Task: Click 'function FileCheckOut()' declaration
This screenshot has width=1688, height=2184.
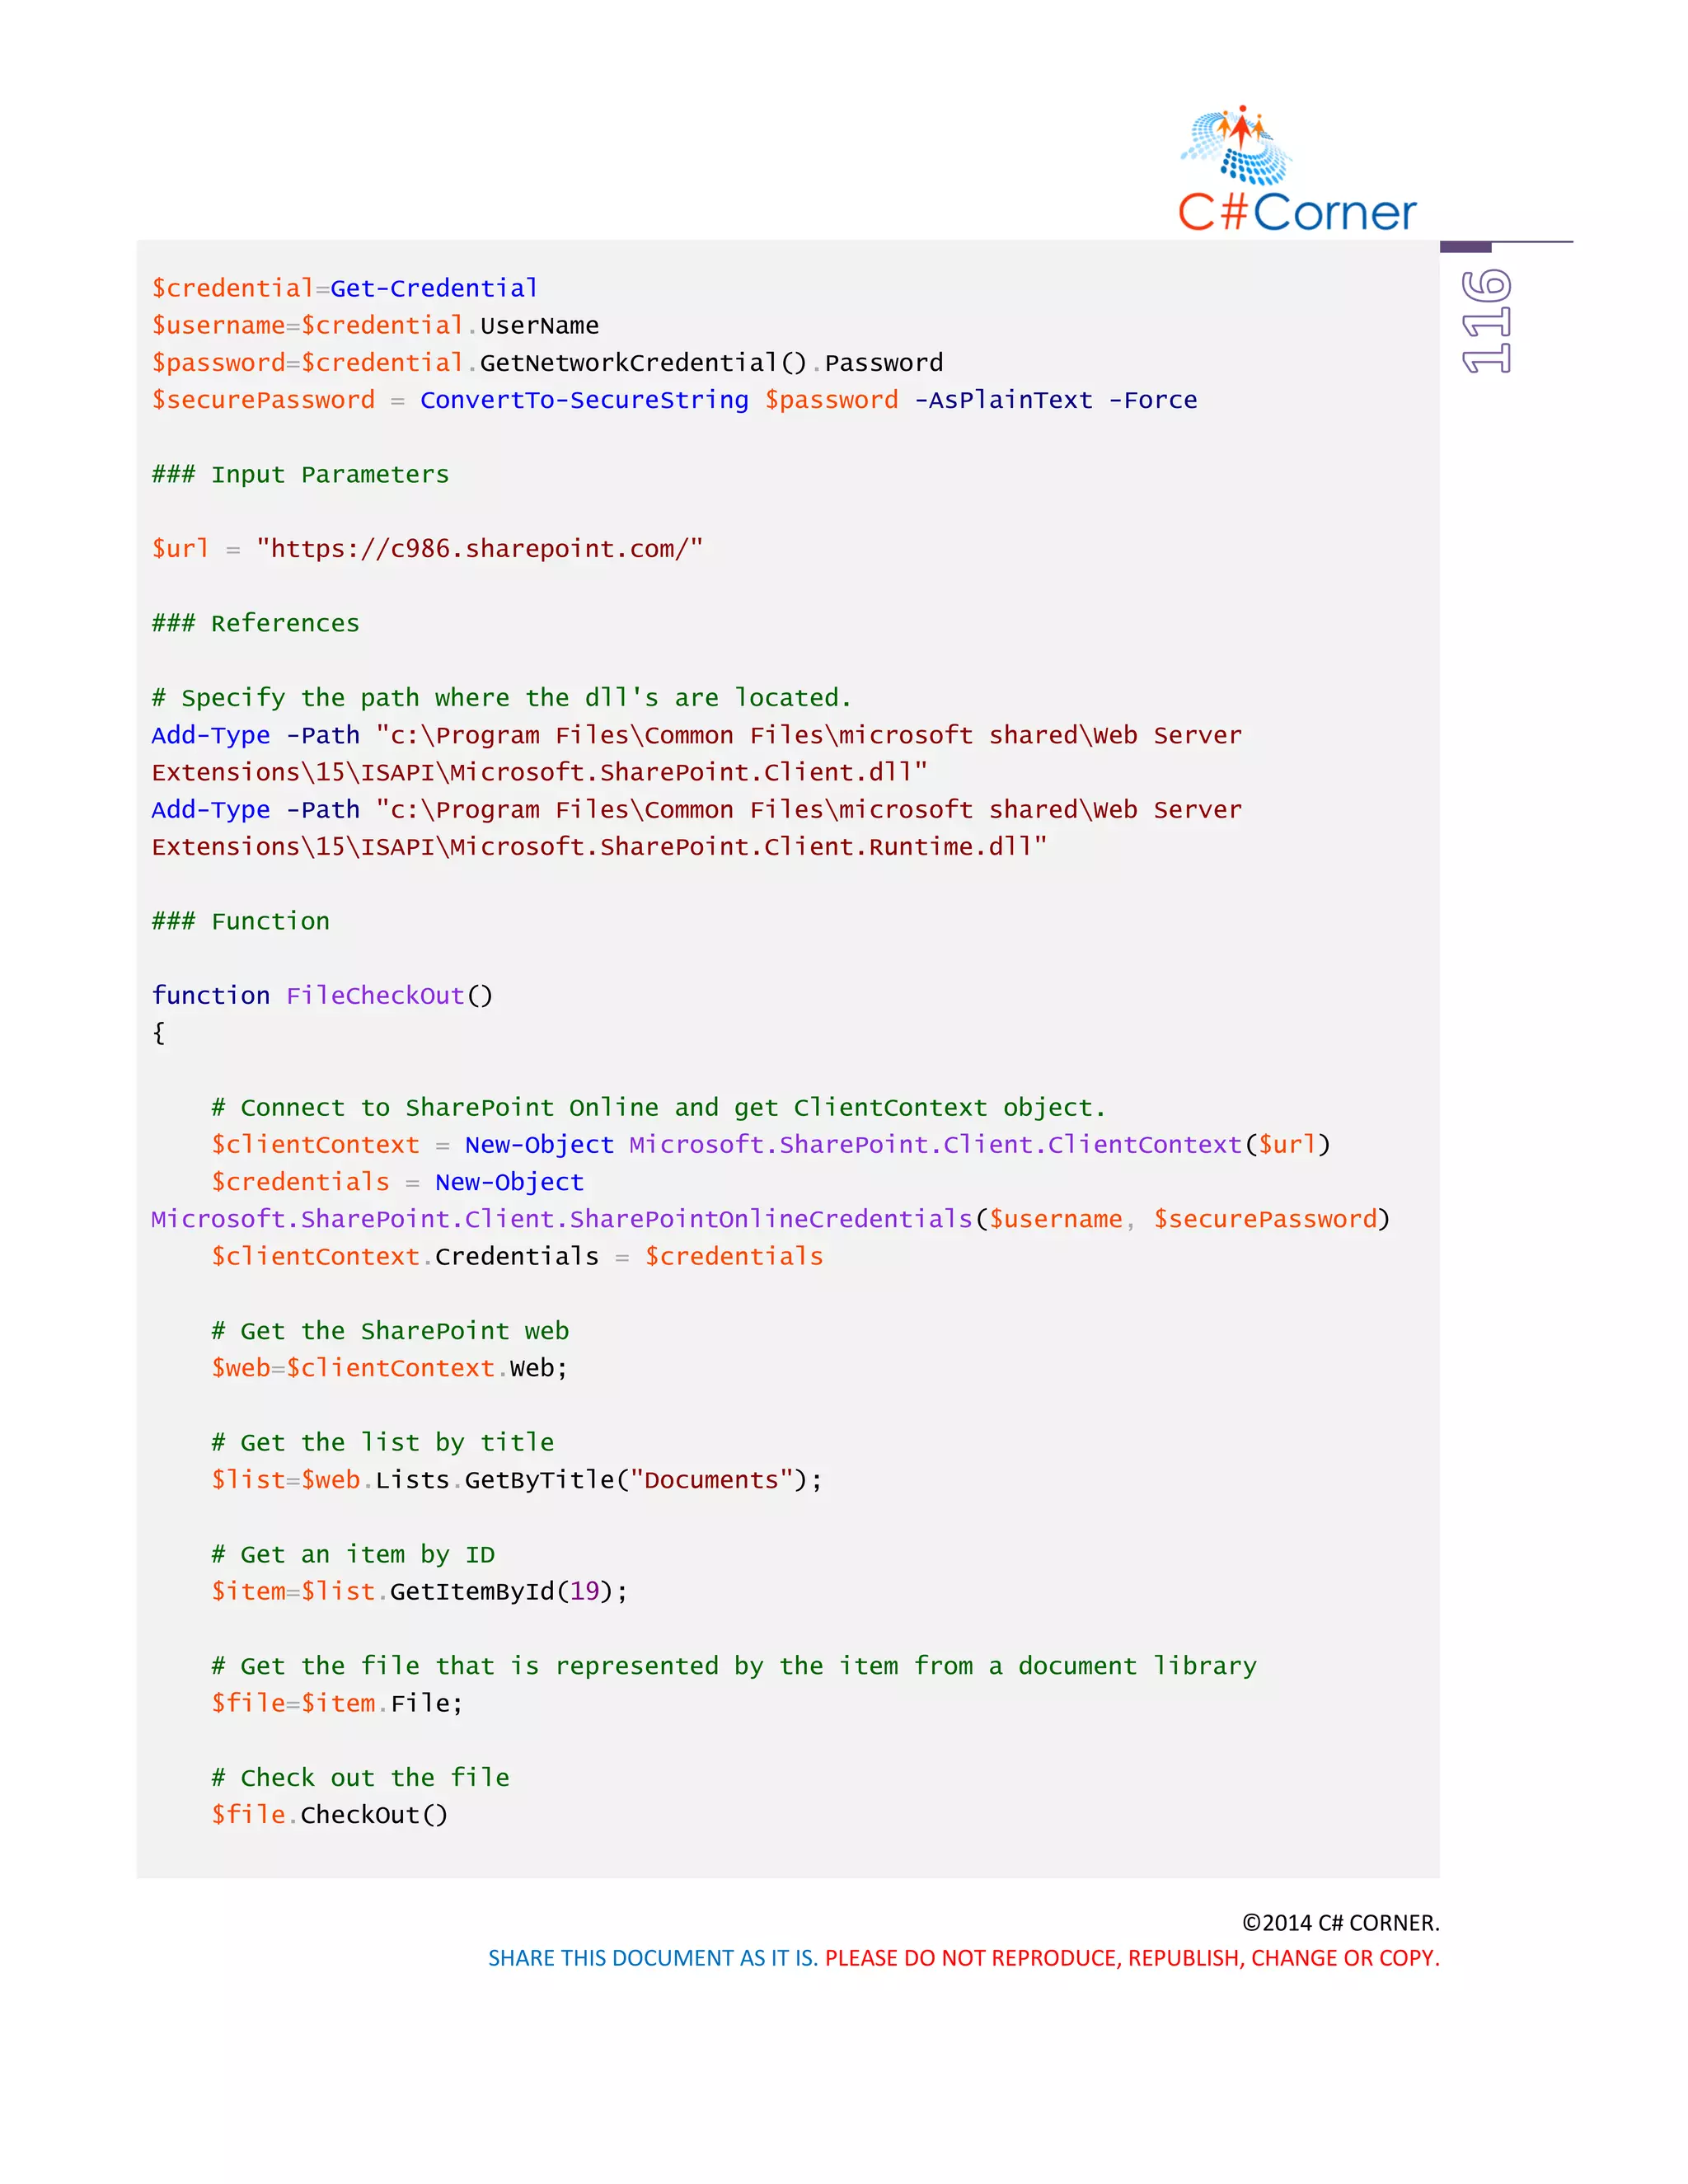Action: tap(322, 995)
